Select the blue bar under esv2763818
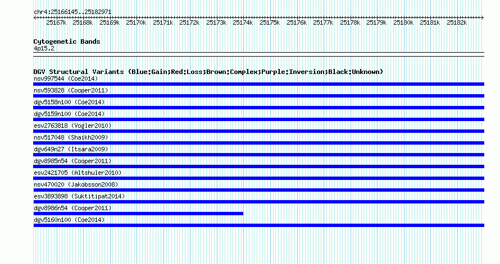This screenshot has height=264, width=500. tap(259, 131)
